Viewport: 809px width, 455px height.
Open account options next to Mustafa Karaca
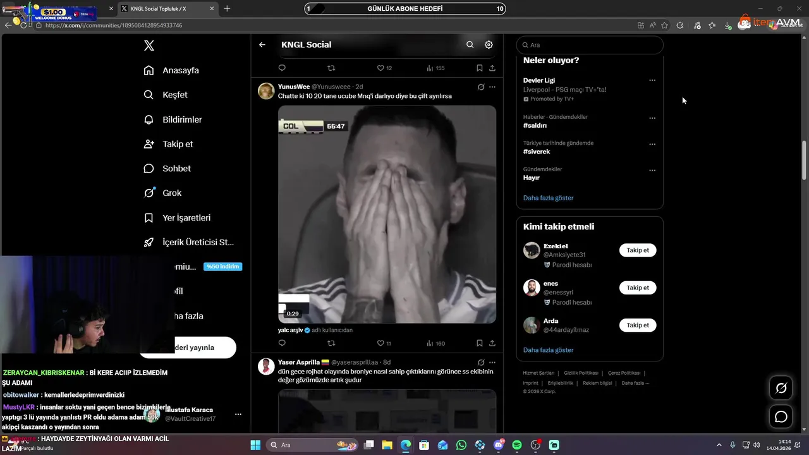(x=238, y=415)
